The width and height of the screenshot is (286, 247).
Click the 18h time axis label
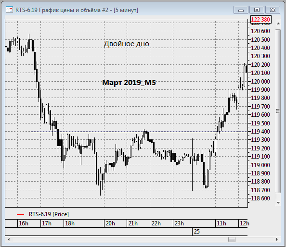click(x=70, y=223)
